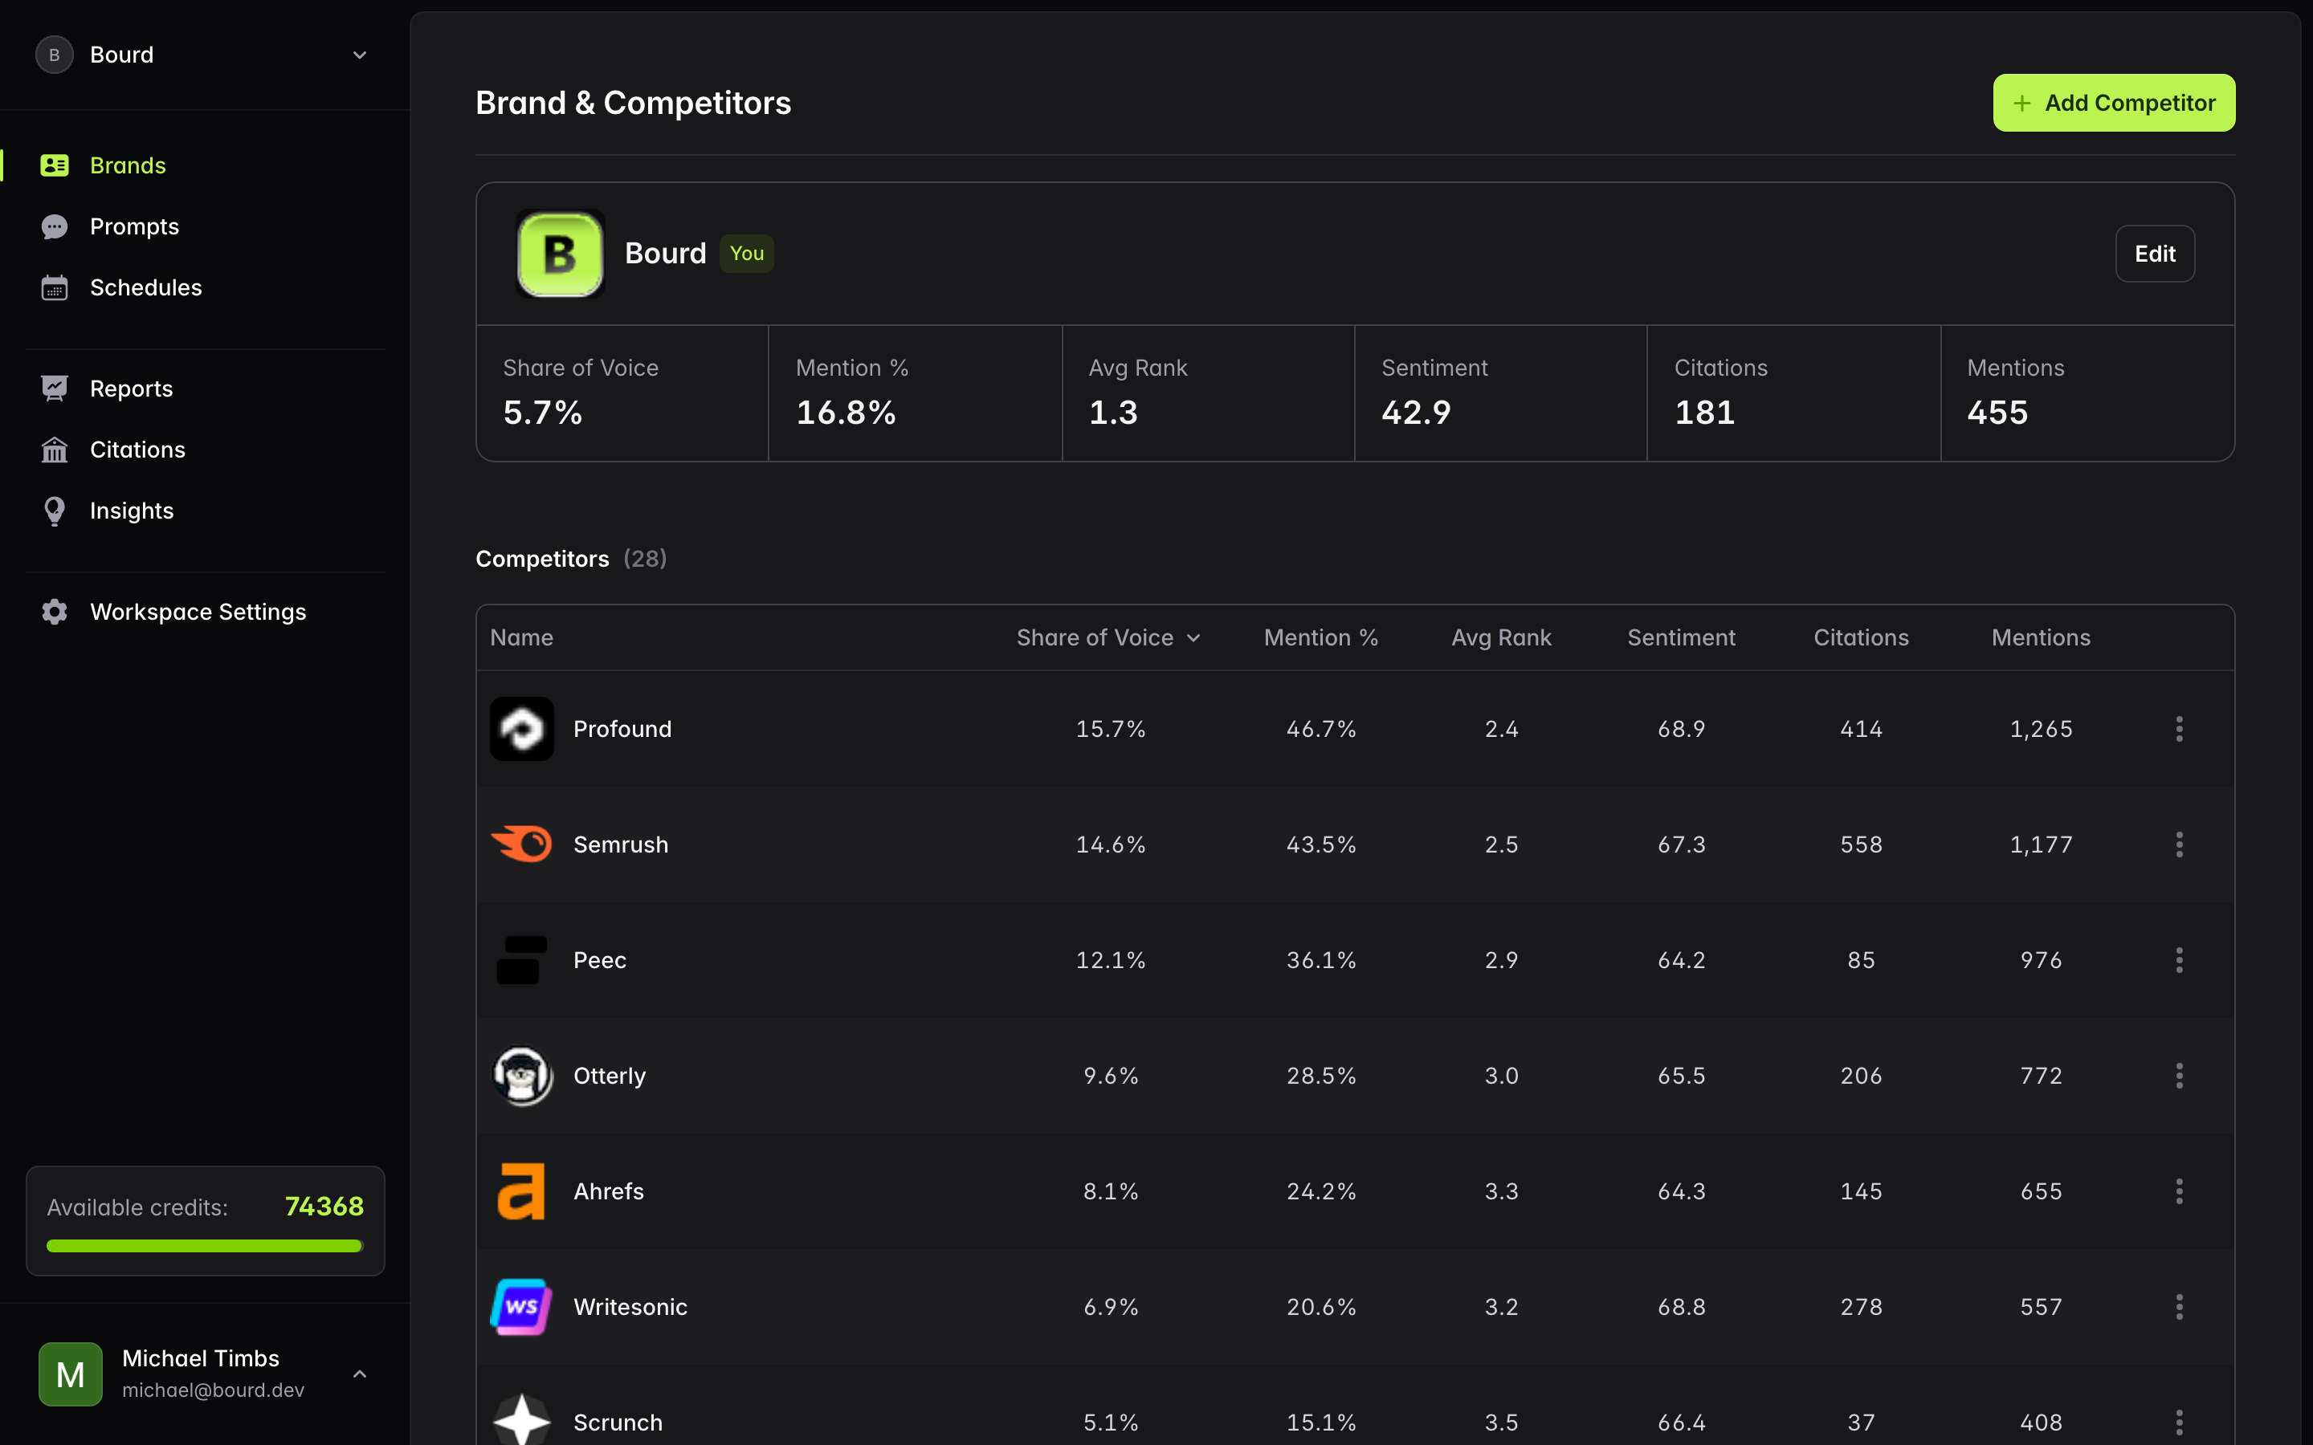Go to the Prompts page
This screenshot has height=1445, width=2313.
[x=134, y=226]
